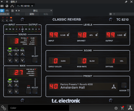
Task: Toggle the plugin power button
Action: pos(2,11)
